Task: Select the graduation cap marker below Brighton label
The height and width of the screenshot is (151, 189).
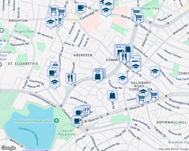Action: point(51,22)
